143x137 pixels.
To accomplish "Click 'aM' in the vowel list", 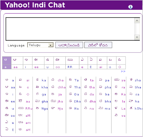I will pos(28,116).
